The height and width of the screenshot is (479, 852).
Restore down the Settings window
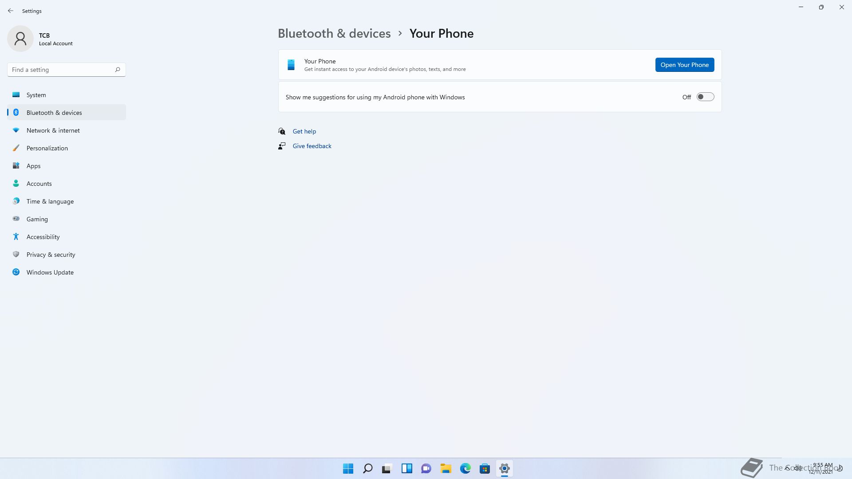[x=821, y=7]
